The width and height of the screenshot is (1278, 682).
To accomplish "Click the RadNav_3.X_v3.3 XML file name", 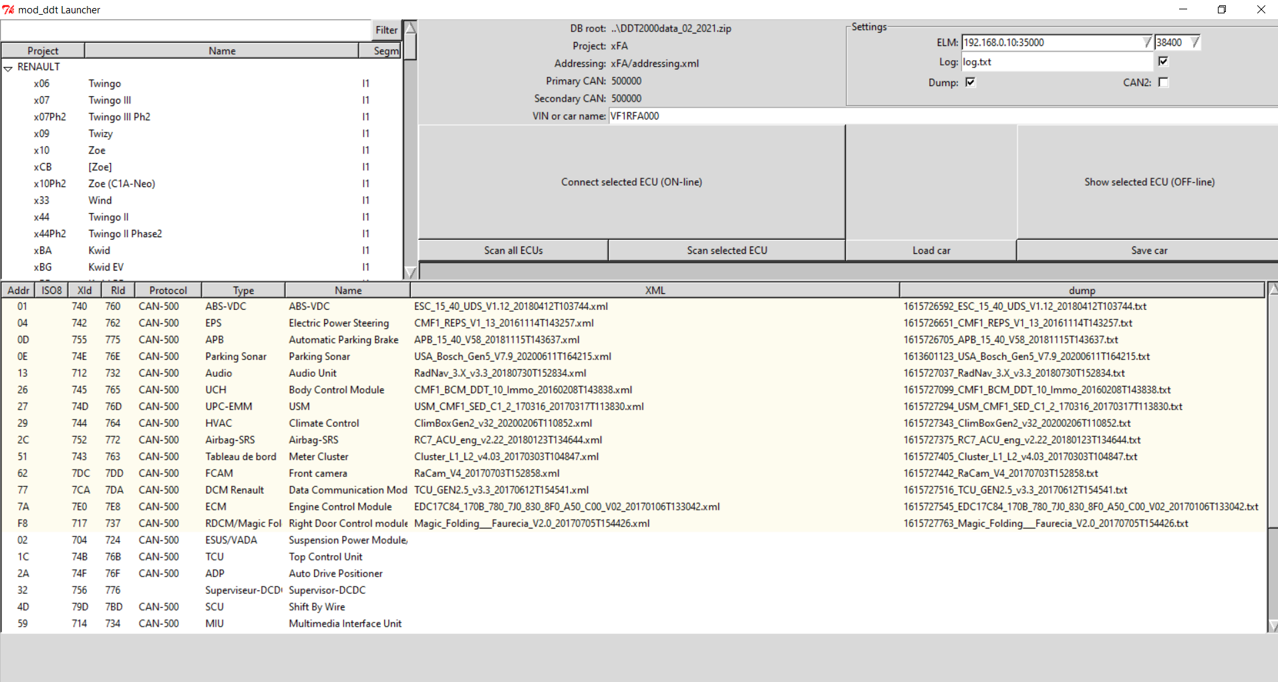I will pos(500,373).
